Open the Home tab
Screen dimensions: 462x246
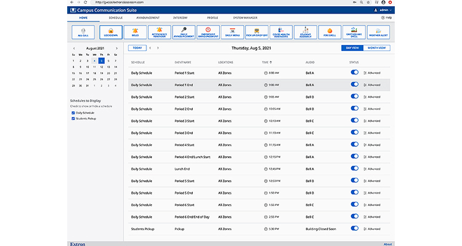point(83,18)
